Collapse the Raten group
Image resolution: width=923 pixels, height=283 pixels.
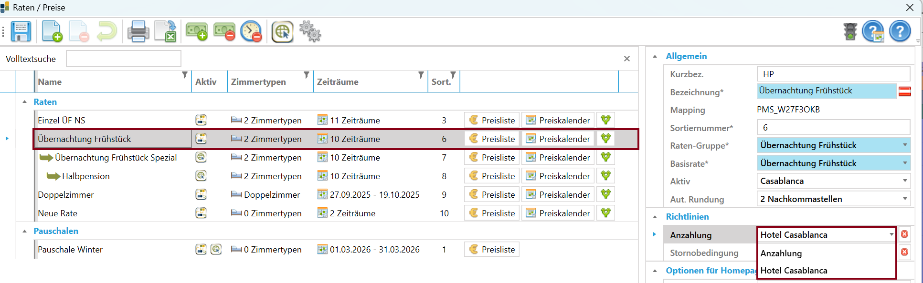tap(24, 102)
